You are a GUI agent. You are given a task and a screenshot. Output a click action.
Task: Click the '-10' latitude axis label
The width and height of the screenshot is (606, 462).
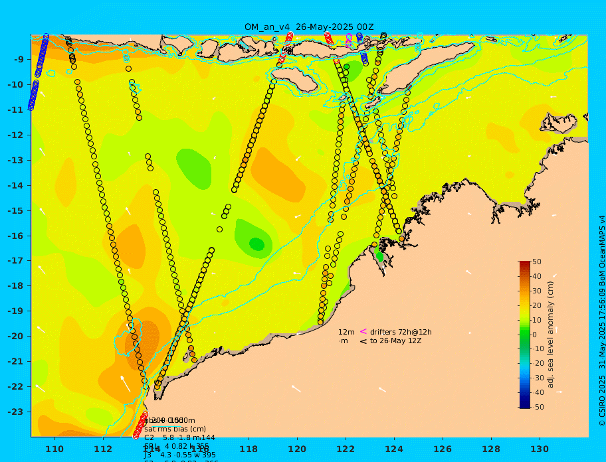pyautogui.click(x=16, y=84)
